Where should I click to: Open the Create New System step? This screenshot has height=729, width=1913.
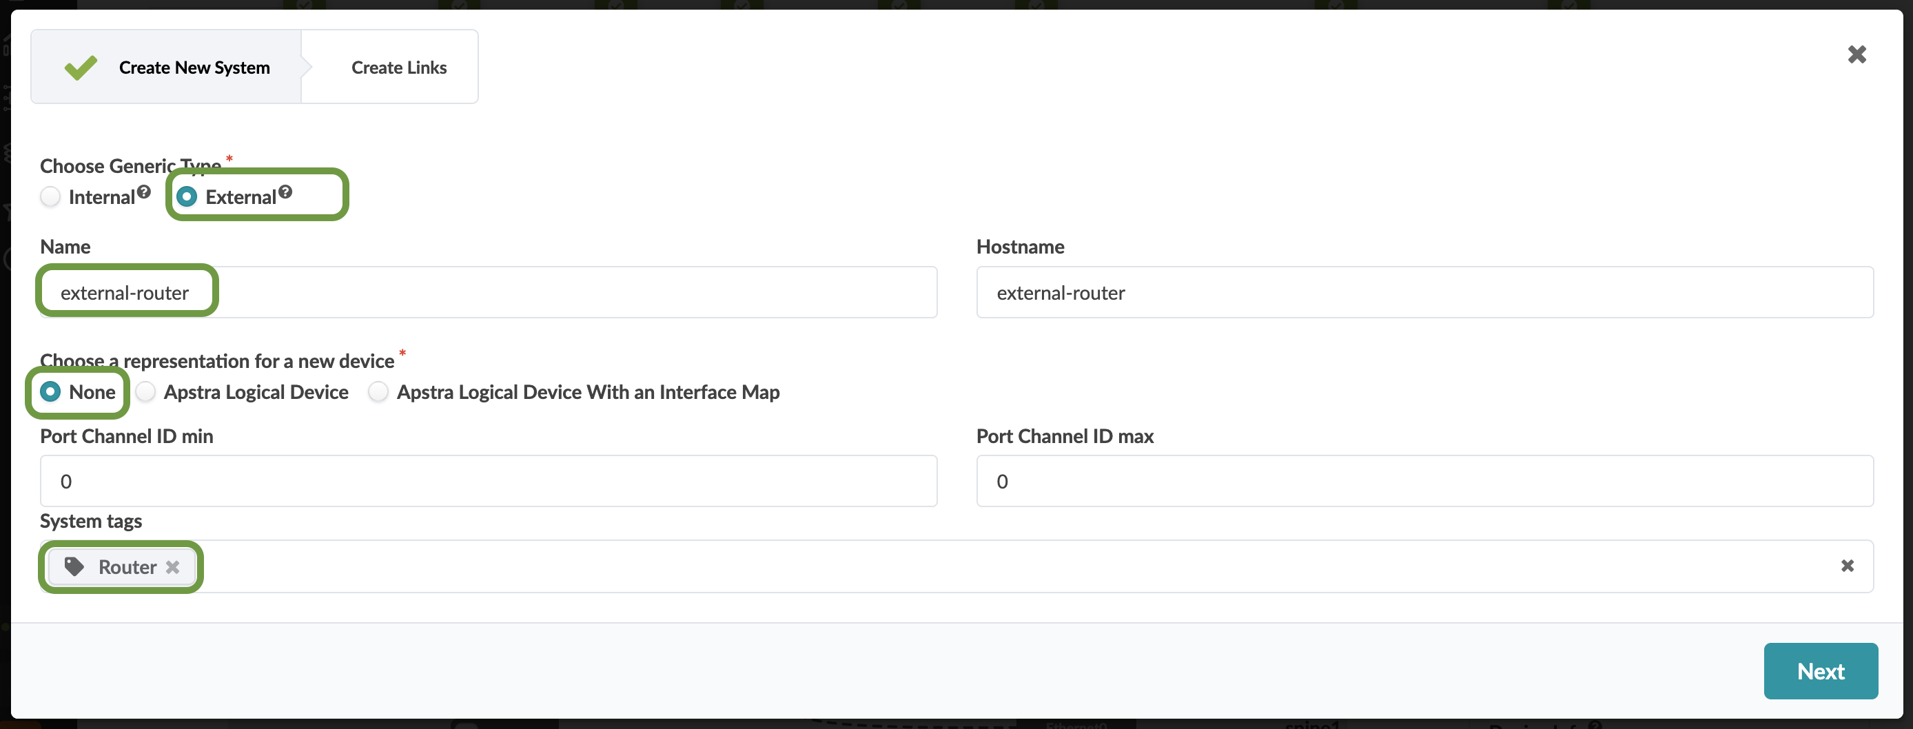(166, 67)
